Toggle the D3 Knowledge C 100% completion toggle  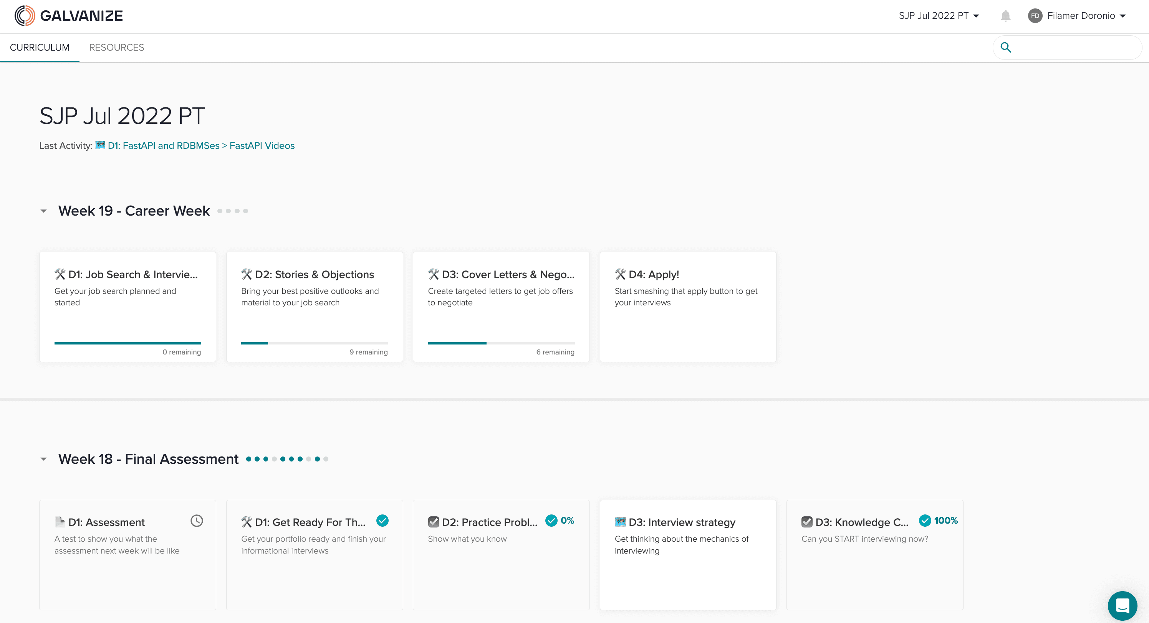[x=925, y=521]
